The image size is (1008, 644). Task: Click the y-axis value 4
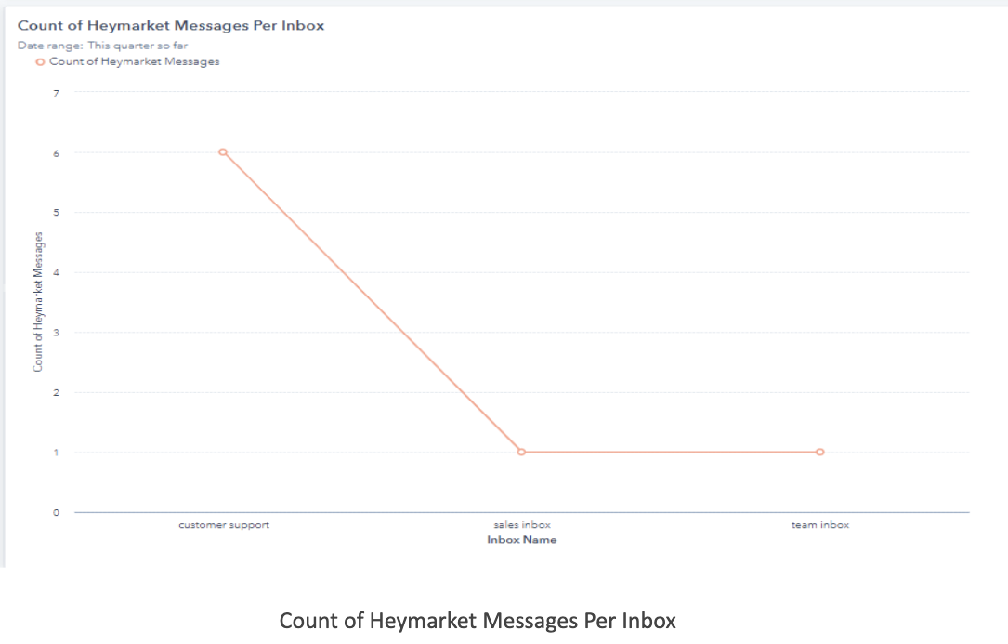[x=57, y=273]
